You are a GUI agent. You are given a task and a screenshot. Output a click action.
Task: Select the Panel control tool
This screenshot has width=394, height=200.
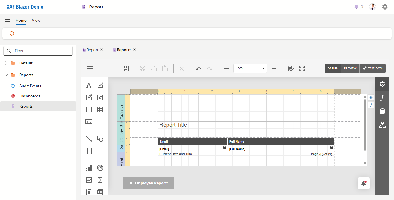(x=89, y=110)
